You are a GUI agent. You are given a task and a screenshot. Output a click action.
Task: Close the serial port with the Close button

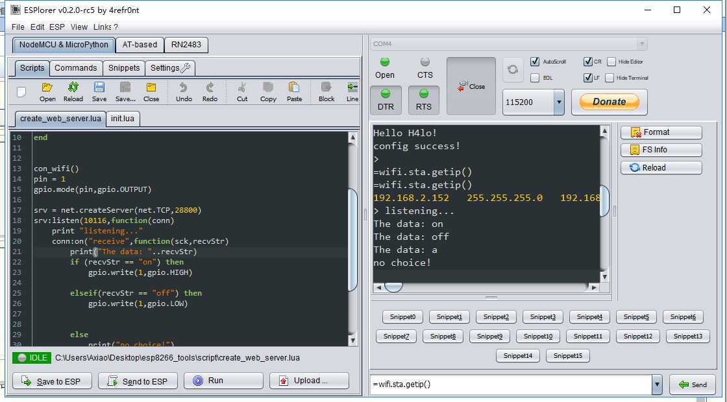point(471,86)
